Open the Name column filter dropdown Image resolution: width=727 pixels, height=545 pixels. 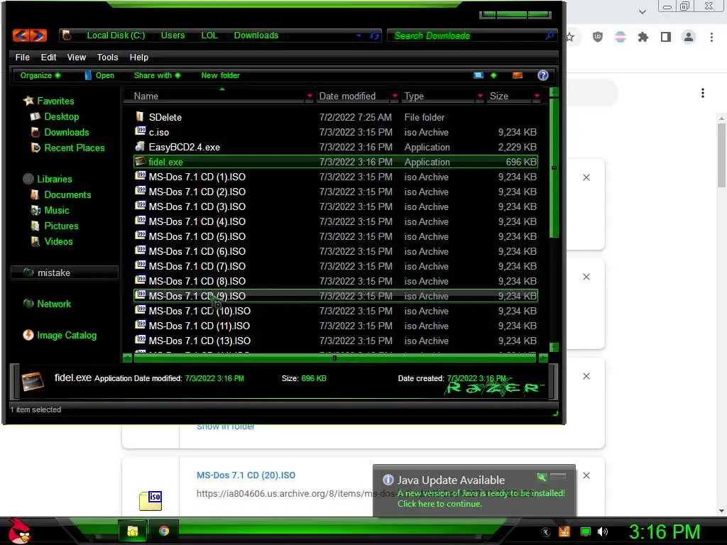tap(310, 96)
